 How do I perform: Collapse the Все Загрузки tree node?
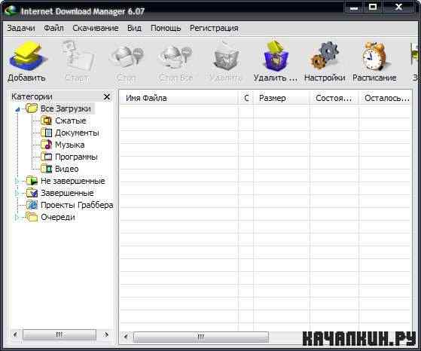[x=17, y=109]
